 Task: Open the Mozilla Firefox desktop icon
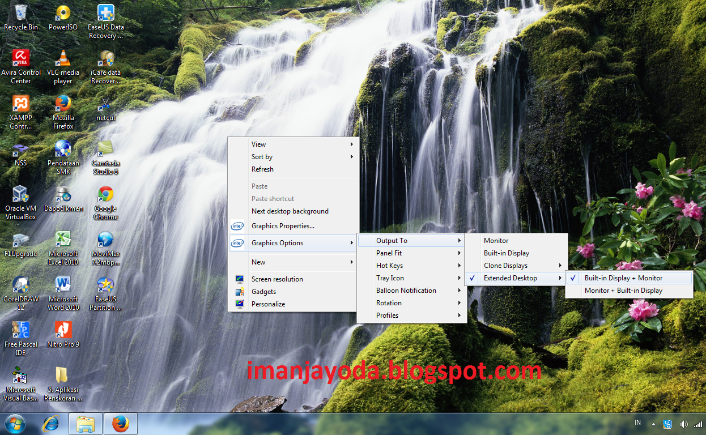62,104
